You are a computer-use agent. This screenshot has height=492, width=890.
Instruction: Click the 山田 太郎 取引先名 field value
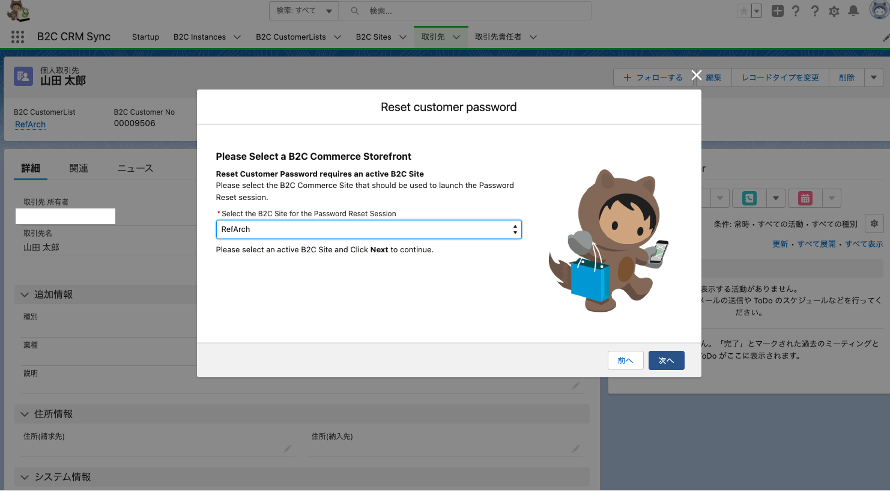point(41,248)
